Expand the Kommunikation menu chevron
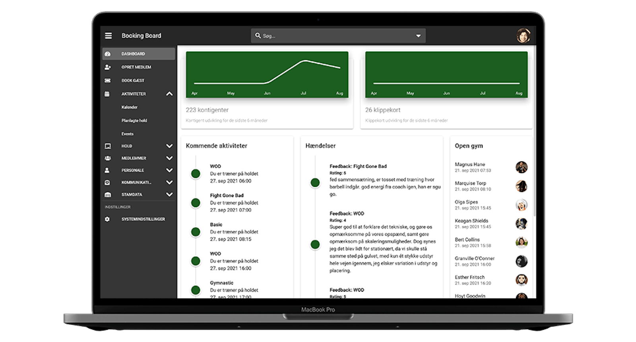The height and width of the screenshot is (342, 636). [x=169, y=183]
